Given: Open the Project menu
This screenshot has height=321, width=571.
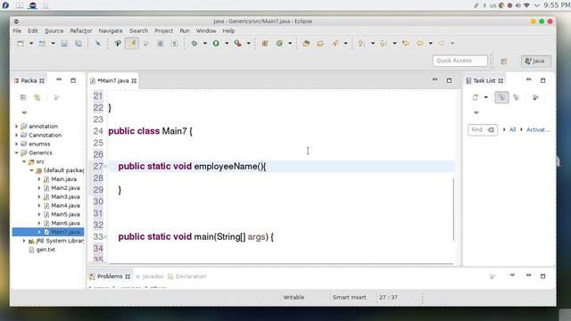Looking at the screenshot, I should pos(164,31).
